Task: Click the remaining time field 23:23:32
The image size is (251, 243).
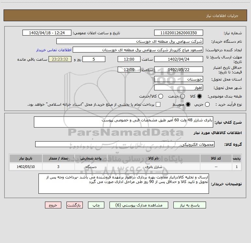Action: (60, 59)
